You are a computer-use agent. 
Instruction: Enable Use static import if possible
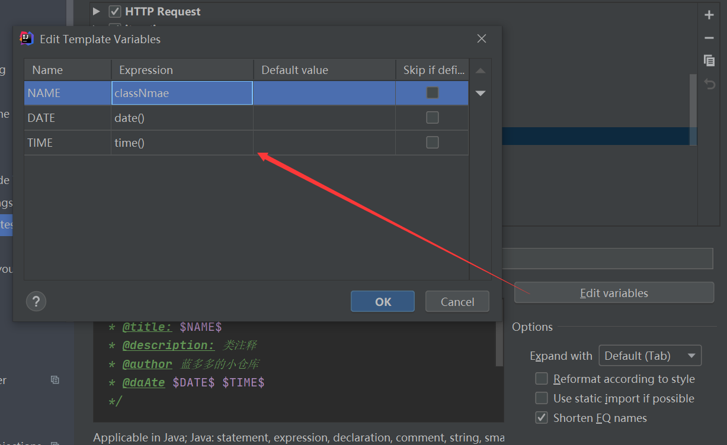point(541,398)
